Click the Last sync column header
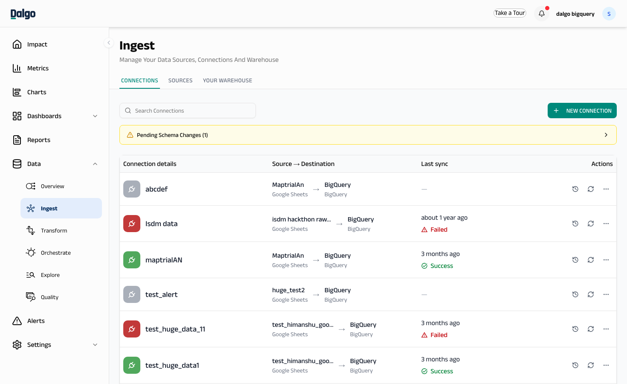627x384 pixels. click(x=434, y=164)
